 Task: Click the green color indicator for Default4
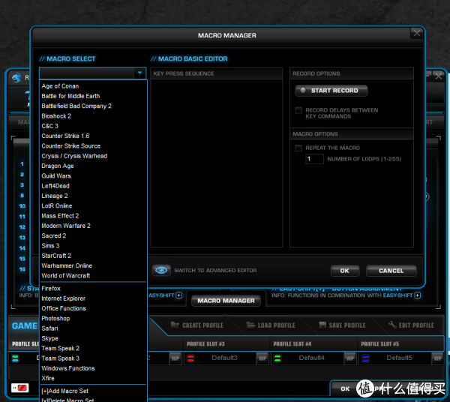pos(277,358)
